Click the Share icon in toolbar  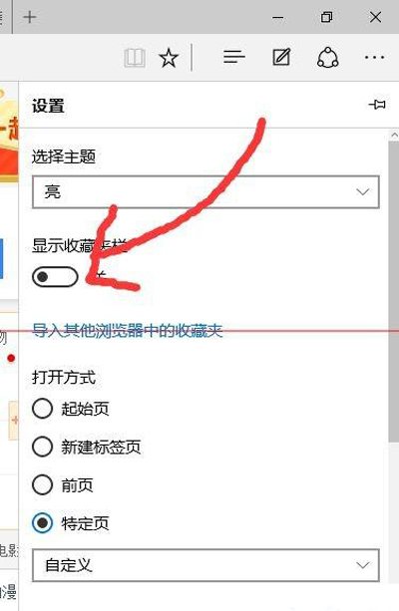pyautogui.click(x=327, y=58)
